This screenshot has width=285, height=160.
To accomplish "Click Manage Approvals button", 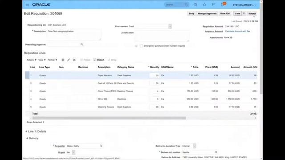I will pos(207,14).
